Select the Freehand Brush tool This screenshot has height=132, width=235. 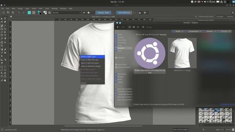[2, 26]
